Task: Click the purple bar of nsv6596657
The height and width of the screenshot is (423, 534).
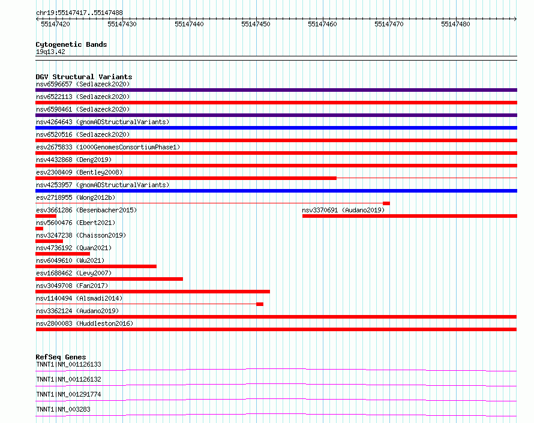Action: coord(276,90)
